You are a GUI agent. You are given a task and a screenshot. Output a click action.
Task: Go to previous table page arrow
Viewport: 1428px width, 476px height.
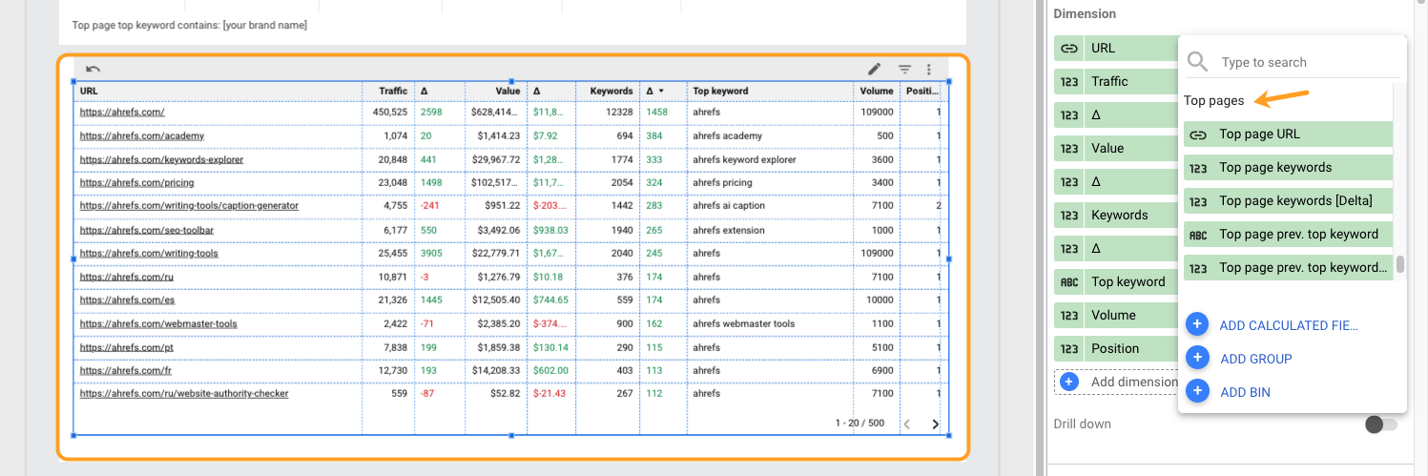coord(907,424)
